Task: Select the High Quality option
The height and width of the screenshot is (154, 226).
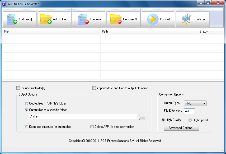Action: (163, 120)
